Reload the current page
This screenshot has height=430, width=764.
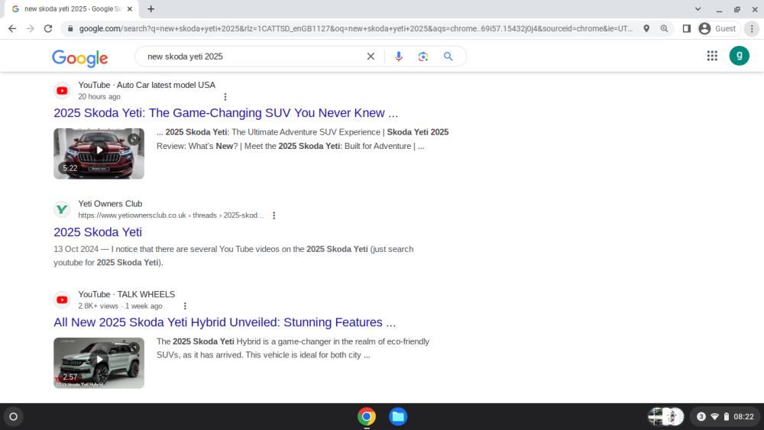pos(47,29)
